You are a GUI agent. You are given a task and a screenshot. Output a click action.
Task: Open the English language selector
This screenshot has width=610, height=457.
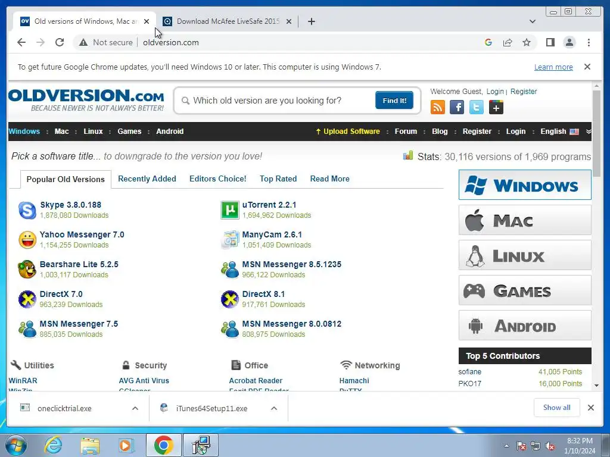[x=559, y=132]
